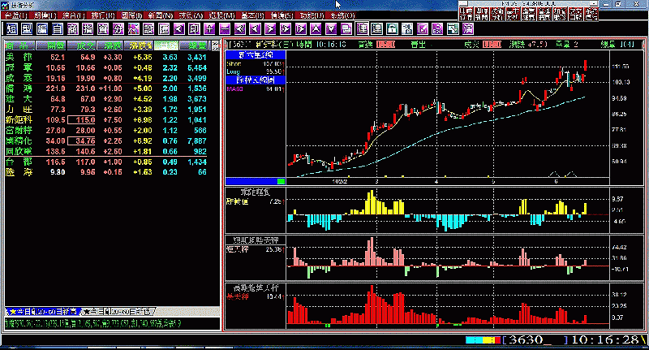Click the boxed 115.0 price cell
649x350 pixels.
pyautogui.click(x=82, y=120)
